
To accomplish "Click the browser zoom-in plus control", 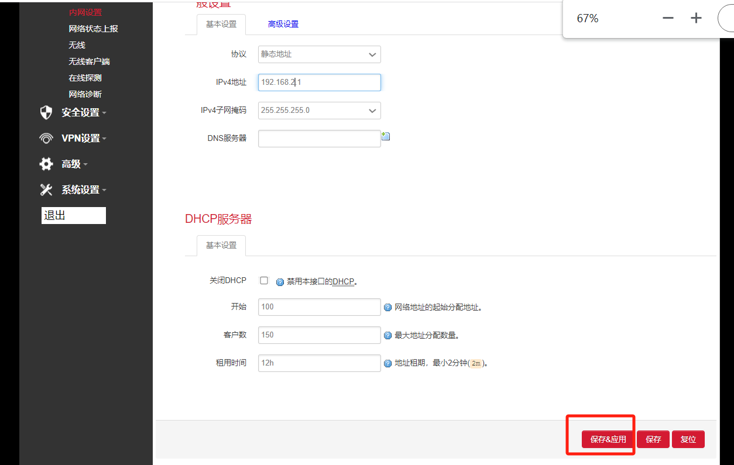I will (x=696, y=18).
